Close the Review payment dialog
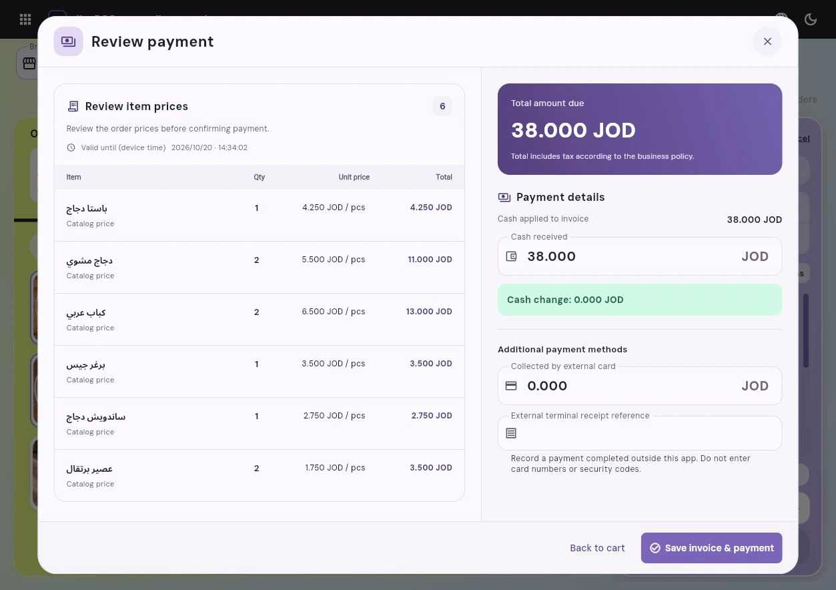Screen dimensions: 836x590 click(x=767, y=41)
